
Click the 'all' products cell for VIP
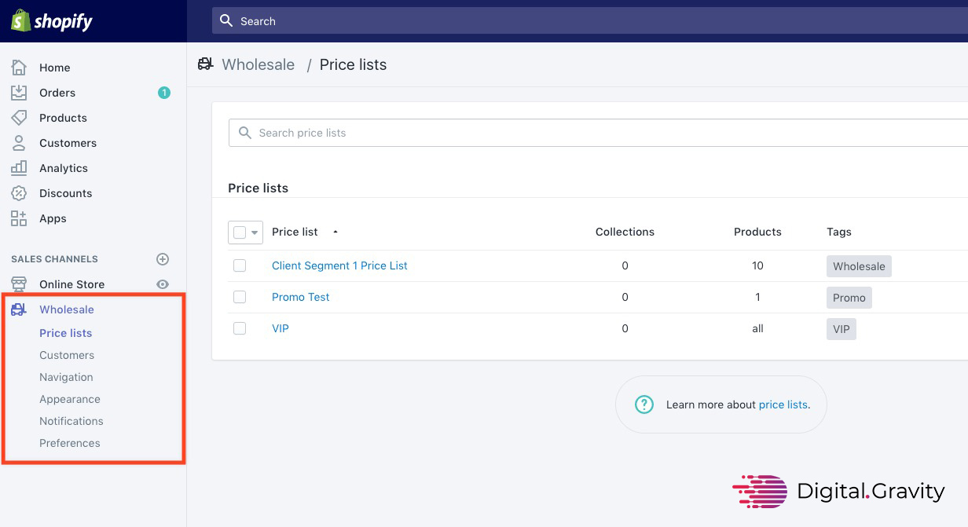[757, 328]
